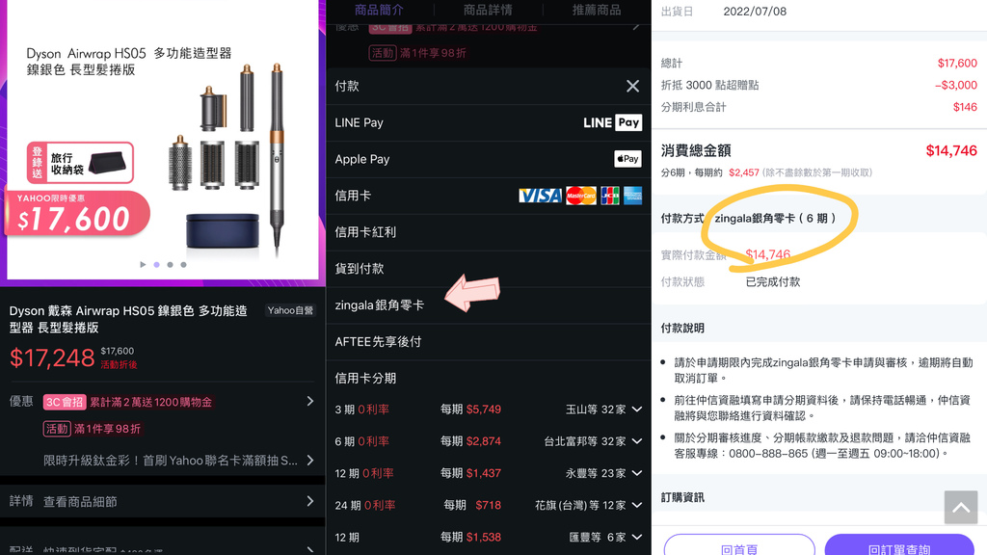
Task: Switch to the 推薦商品 tab
Action: 596,10
